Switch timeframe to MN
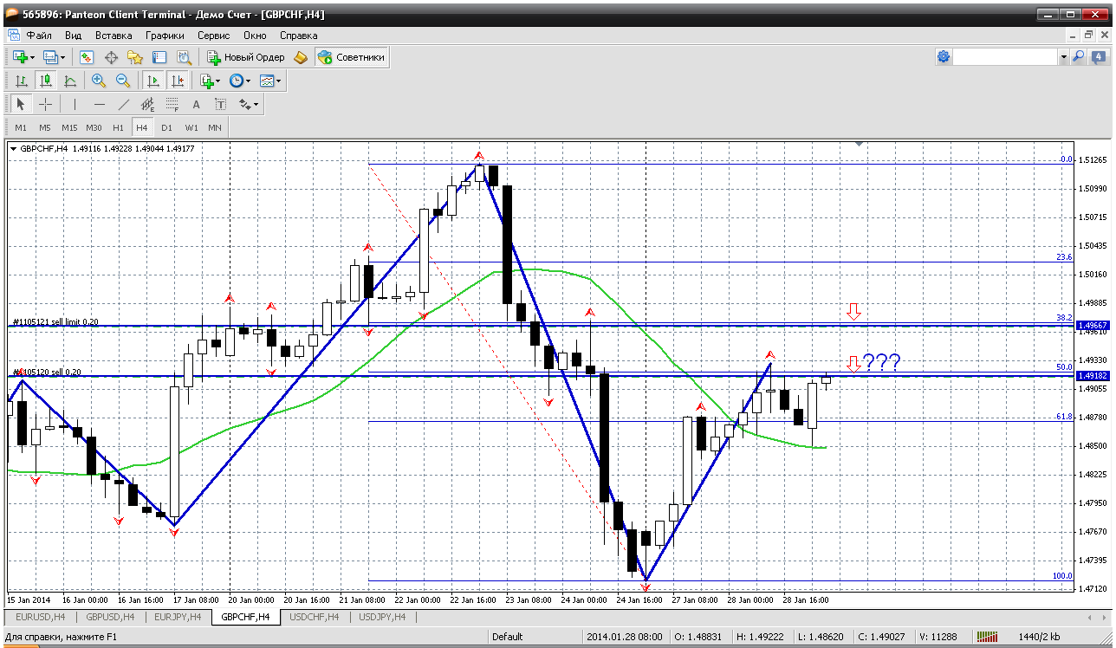The height and width of the screenshot is (648, 1116). point(215,127)
